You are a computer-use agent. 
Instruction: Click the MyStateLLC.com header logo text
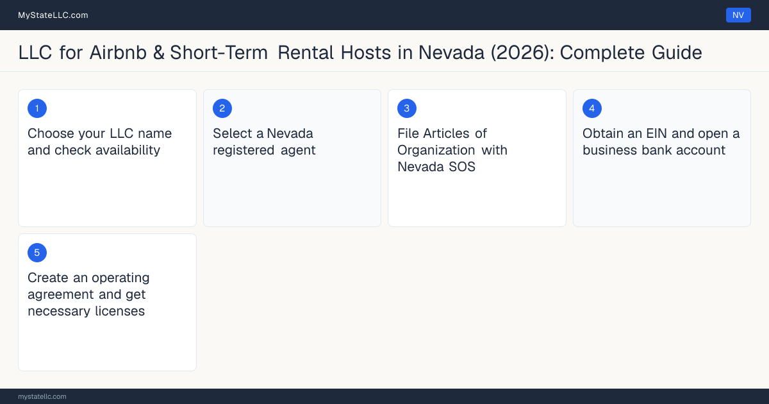tap(53, 15)
